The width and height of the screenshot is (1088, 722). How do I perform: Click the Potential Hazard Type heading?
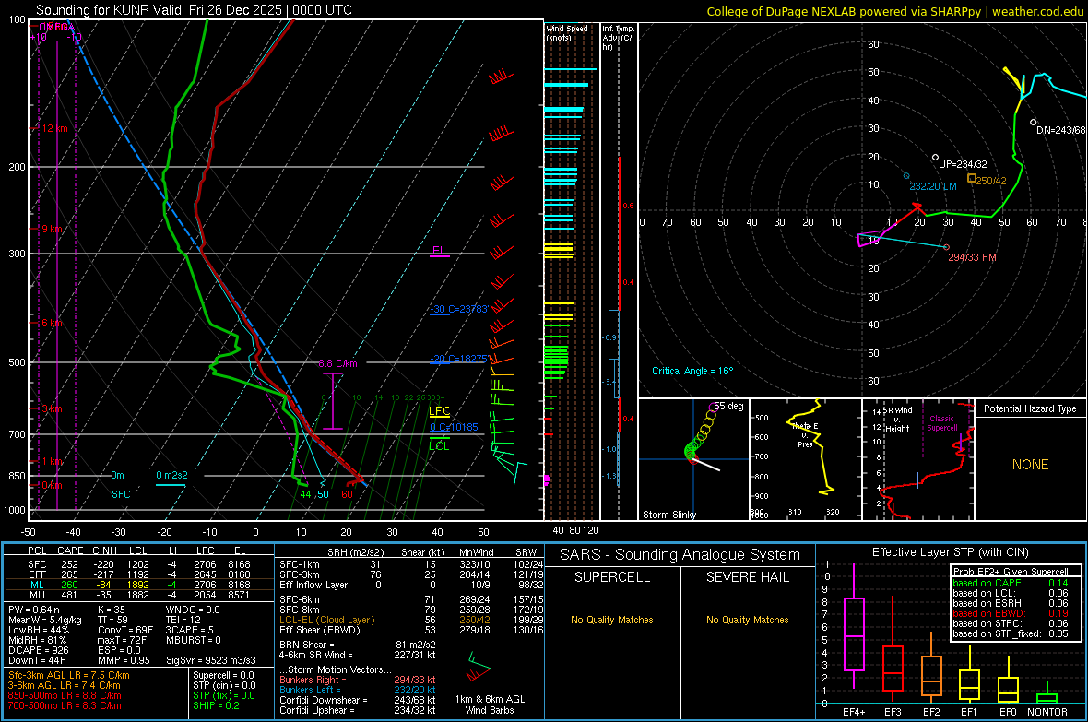(1030, 408)
